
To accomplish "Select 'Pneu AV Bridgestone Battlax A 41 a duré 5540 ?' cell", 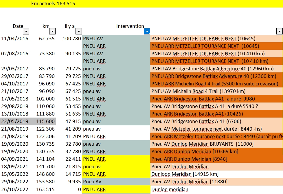I will click(216, 106).
